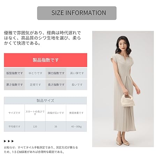Select the 定規です cell

click(35, 85)
